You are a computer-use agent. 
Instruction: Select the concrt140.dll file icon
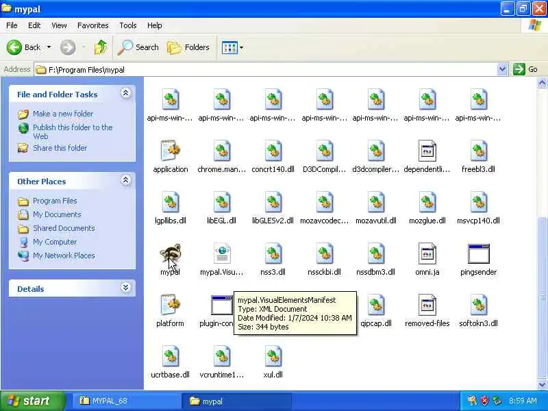(273, 151)
